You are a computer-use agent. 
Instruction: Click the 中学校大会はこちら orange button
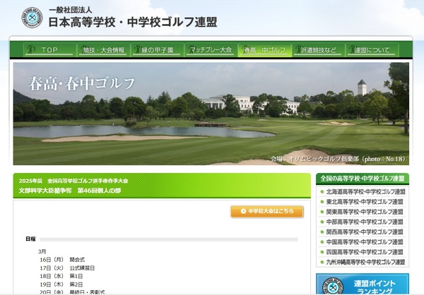pyautogui.click(x=267, y=212)
